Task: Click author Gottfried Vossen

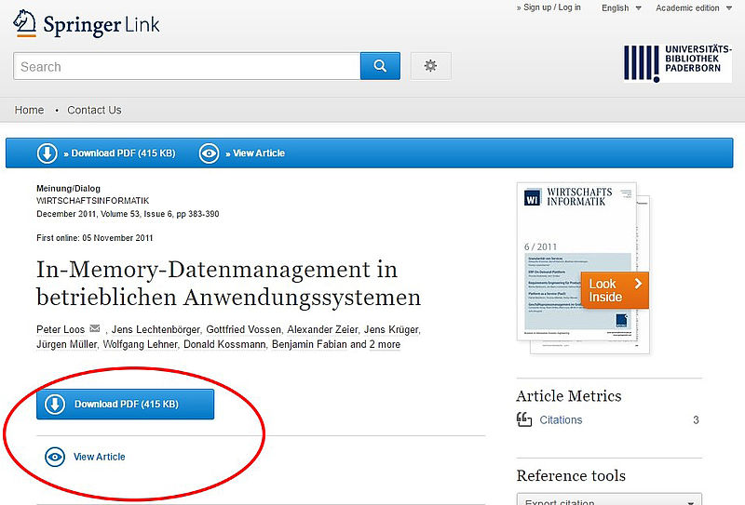Action: [x=244, y=329]
